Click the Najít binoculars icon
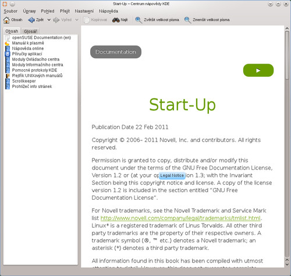 click(116, 20)
